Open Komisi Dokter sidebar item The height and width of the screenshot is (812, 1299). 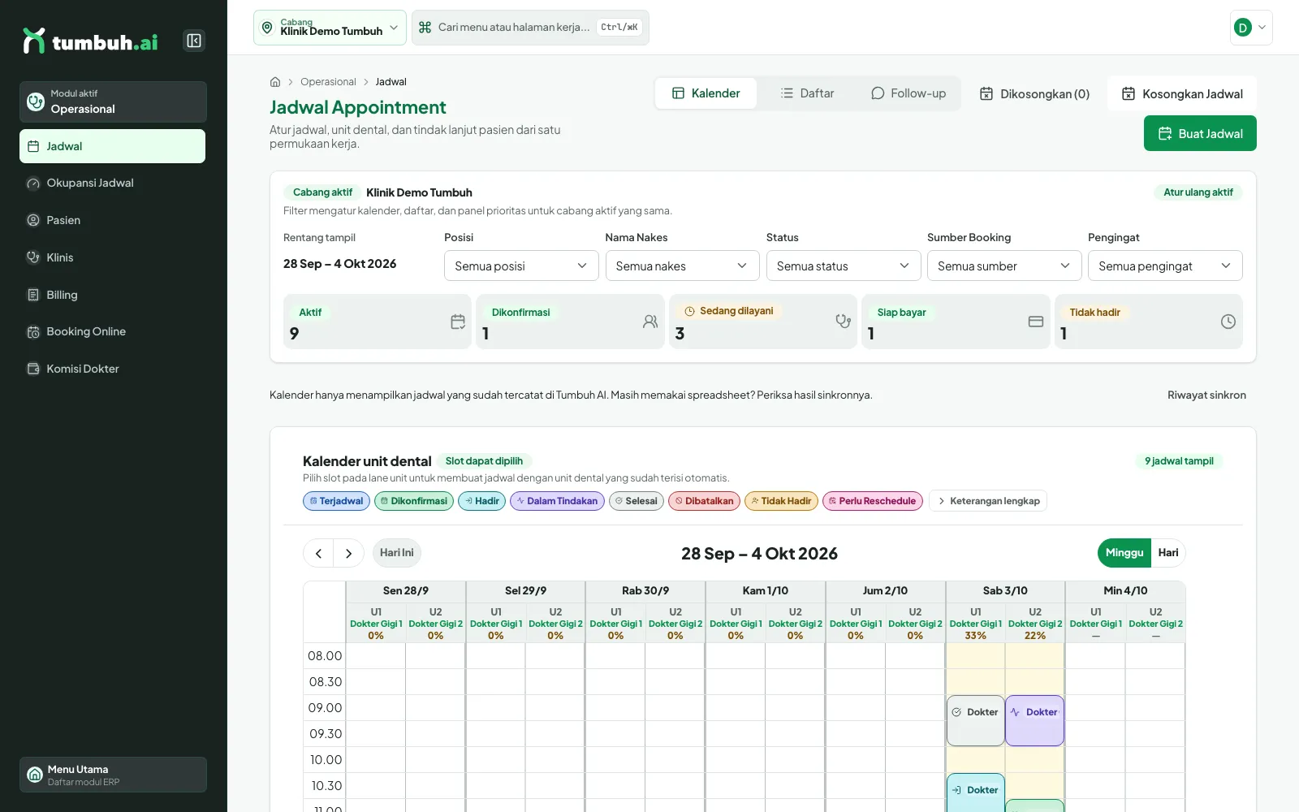[x=113, y=369]
